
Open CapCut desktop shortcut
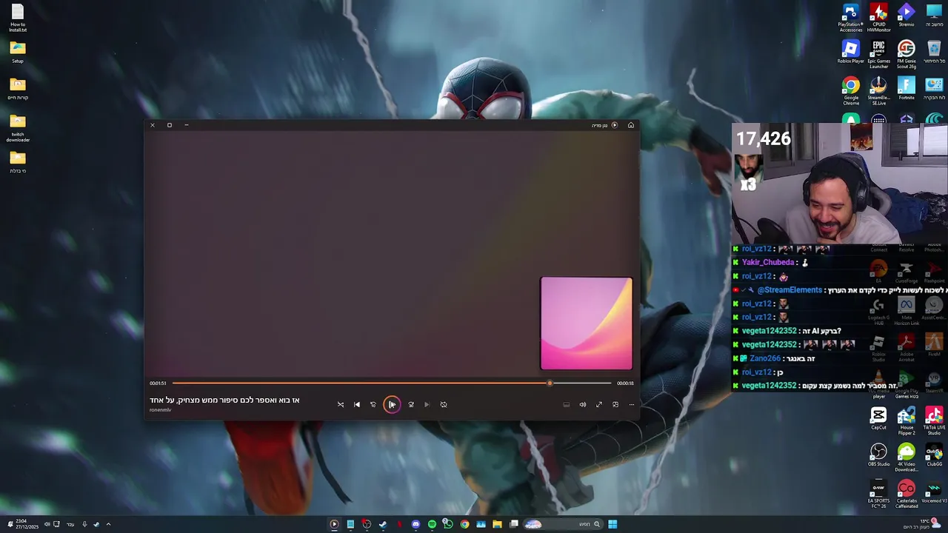(878, 418)
